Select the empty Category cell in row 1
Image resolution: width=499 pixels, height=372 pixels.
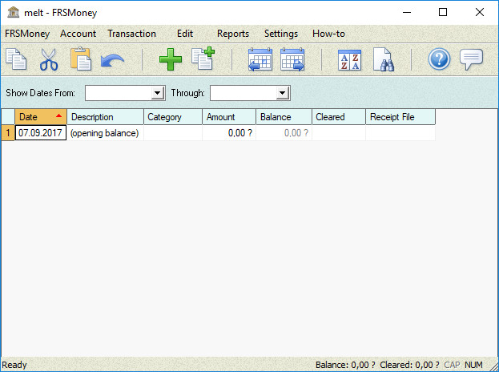[173, 133]
